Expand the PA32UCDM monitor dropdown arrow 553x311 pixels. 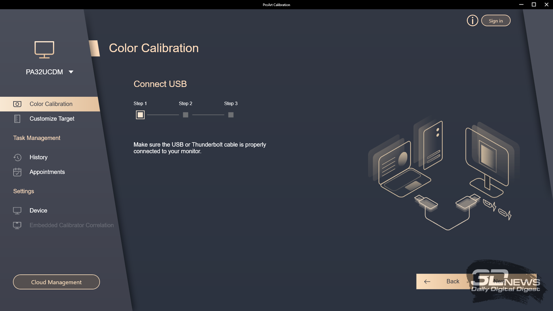(x=71, y=72)
